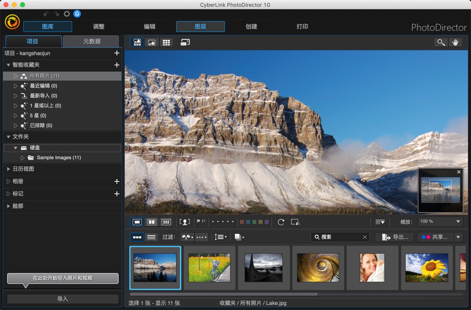Screen dimensions: 471x310
Task: Click the rotate photo icon
Action: click(x=281, y=222)
